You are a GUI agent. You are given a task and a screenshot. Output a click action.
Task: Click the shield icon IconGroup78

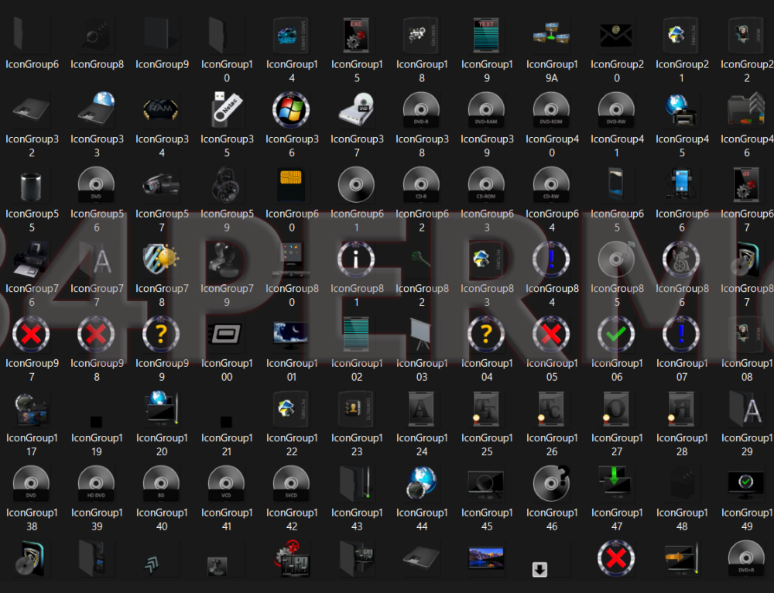pos(162,259)
